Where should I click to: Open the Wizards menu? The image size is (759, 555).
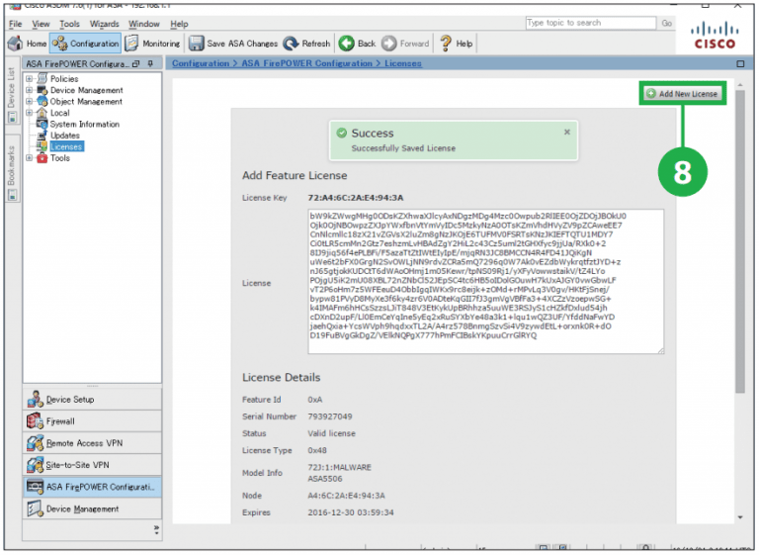coord(104,24)
